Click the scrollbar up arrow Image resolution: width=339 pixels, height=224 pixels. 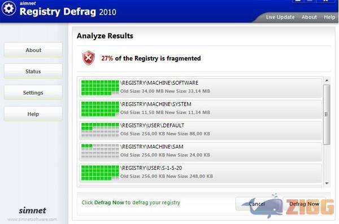click(327, 80)
